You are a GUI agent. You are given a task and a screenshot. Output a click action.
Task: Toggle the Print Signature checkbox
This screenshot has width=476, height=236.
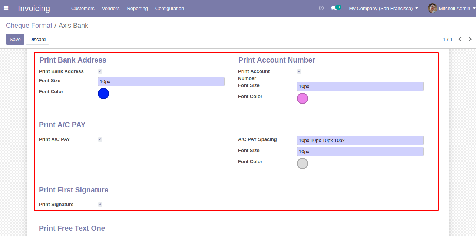100,205
